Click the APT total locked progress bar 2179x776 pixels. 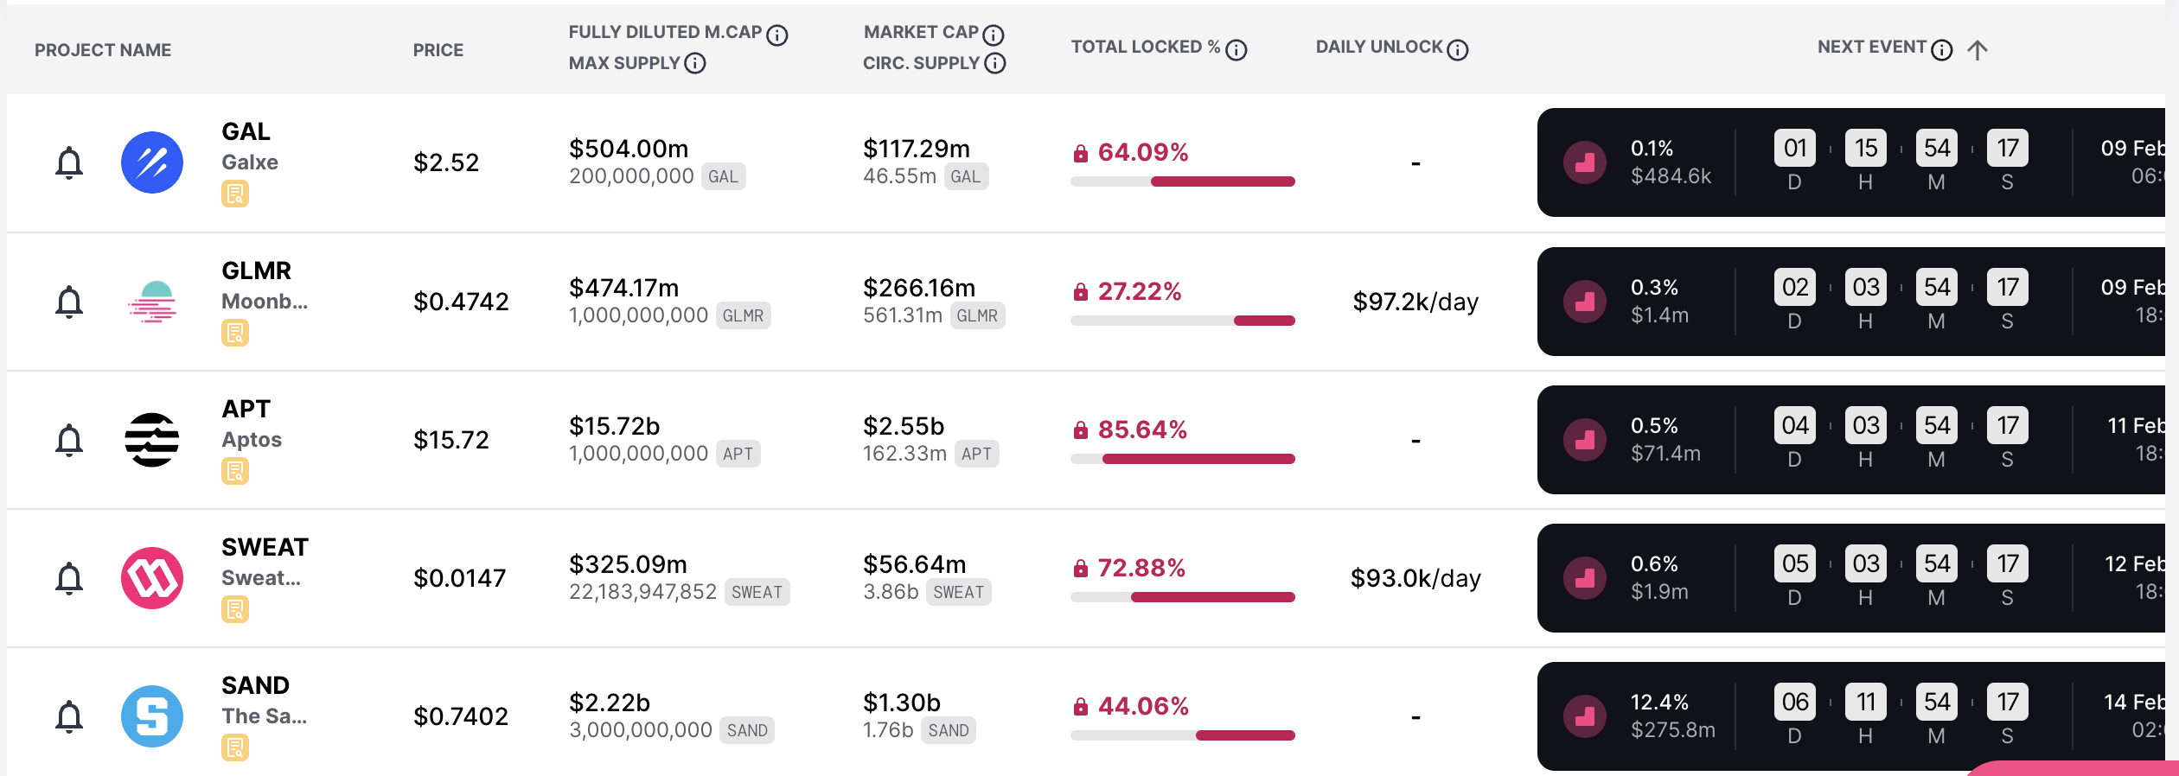(1183, 459)
